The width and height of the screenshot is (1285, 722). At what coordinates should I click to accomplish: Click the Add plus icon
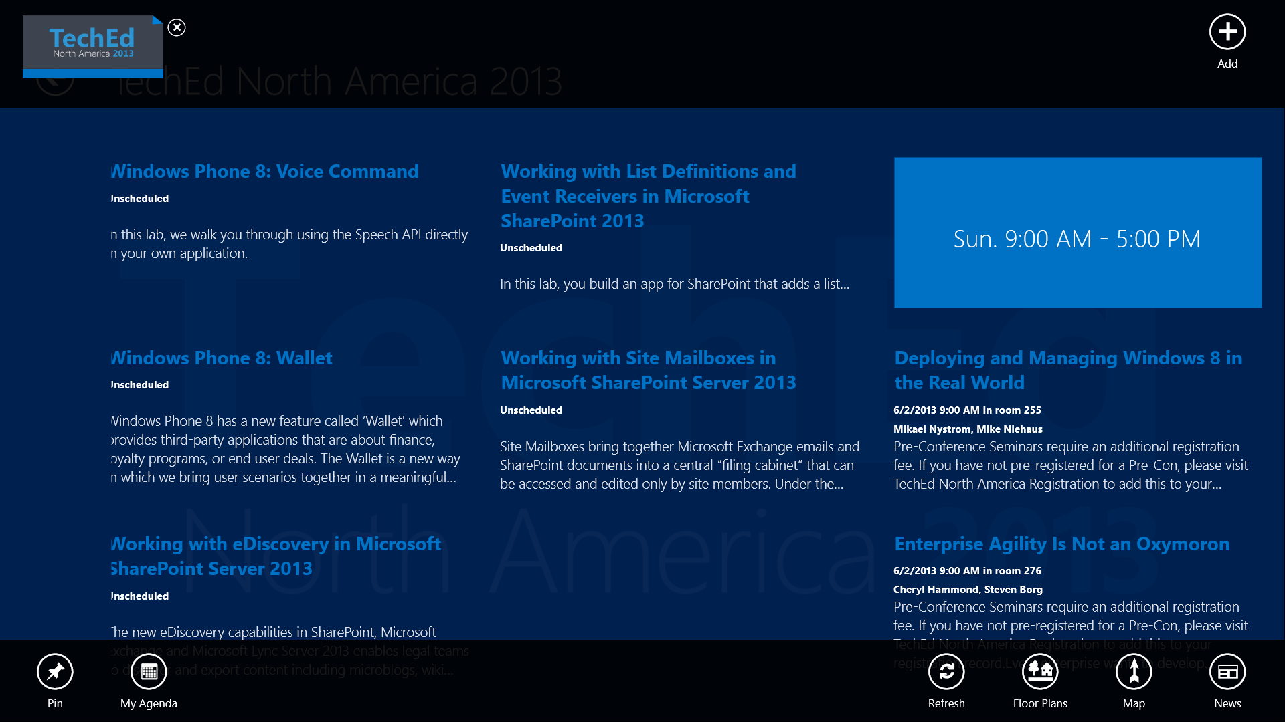click(1227, 32)
